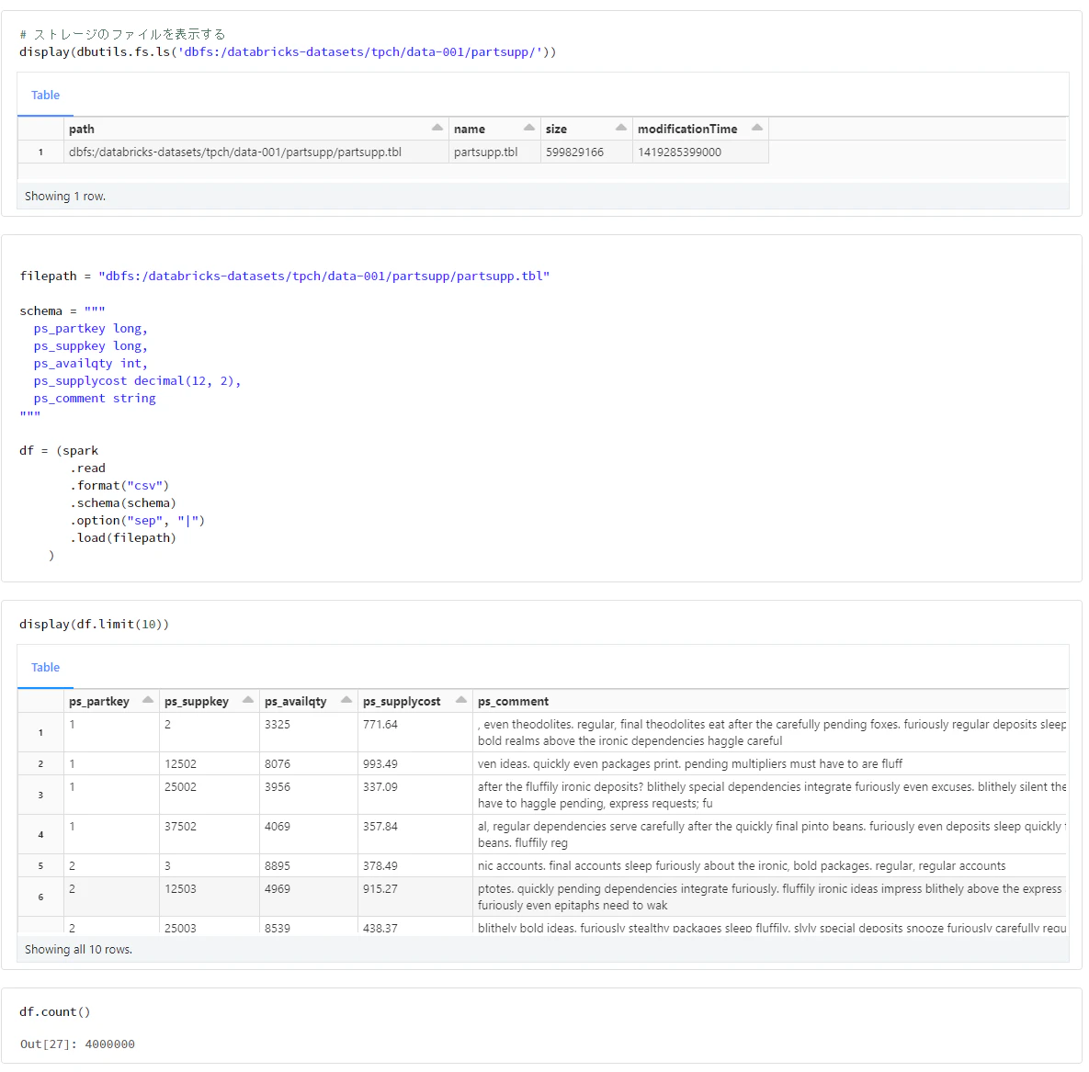Click the 'Showing all 10 rows.' footer

point(78,949)
